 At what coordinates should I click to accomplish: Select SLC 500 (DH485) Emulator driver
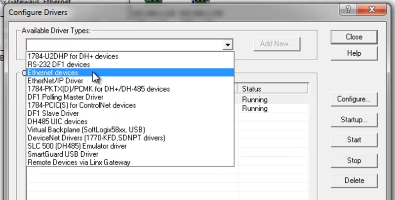tap(130, 146)
